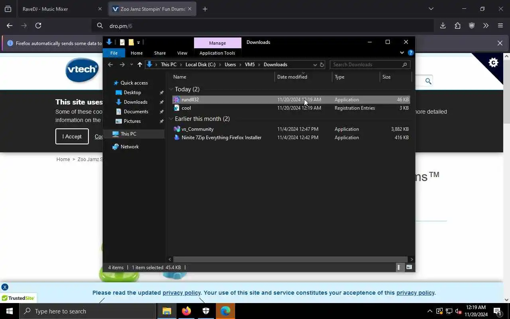The image size is (510, 319).
Task: Dismiss the Firefox data notification bar
Action: [500, 43]
